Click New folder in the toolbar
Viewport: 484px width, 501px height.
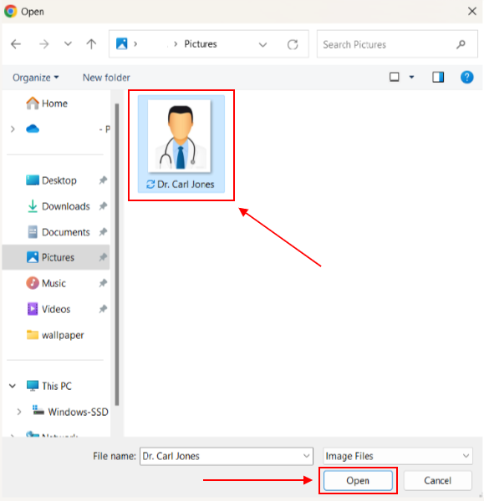click(106, 78)
